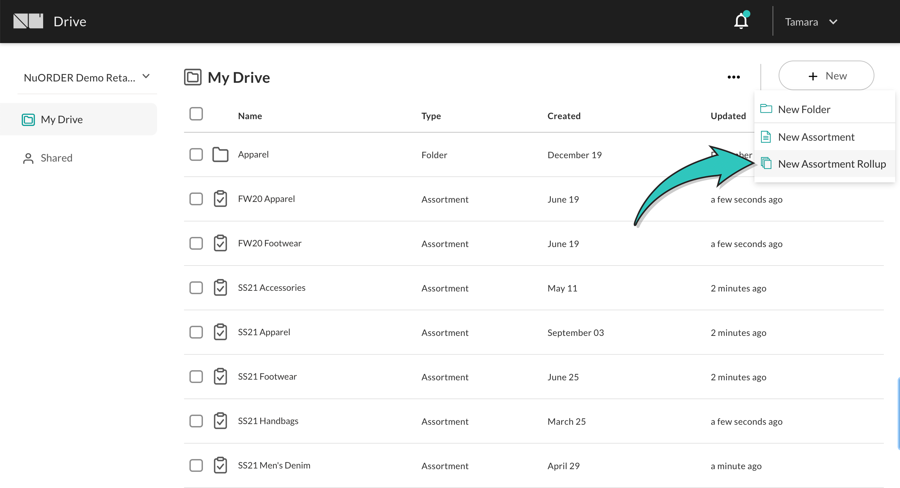Check the Apparel folder row checkbox

[196, 154]
